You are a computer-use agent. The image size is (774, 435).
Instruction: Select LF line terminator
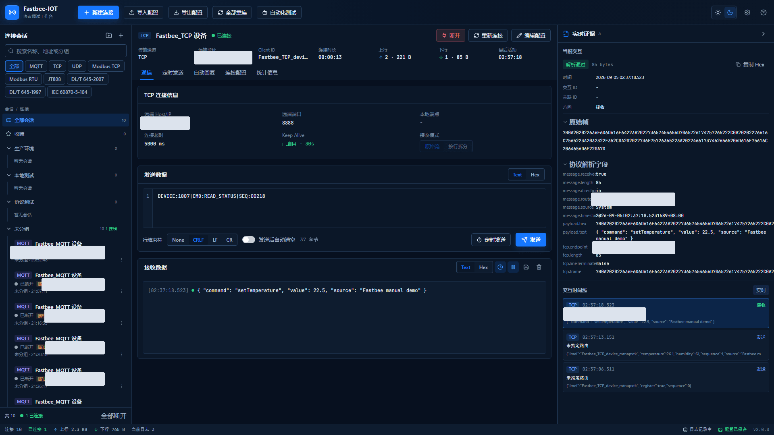(x=215, y=240)
